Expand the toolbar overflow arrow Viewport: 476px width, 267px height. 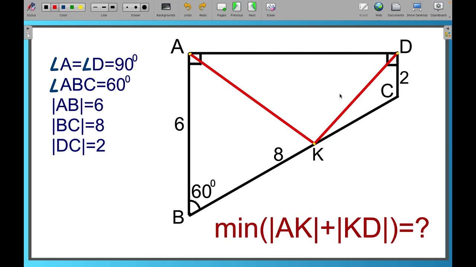click(x=450, y=17)
